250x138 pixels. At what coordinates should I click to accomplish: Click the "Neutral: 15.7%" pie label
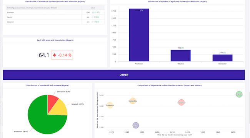click(77, 104)
